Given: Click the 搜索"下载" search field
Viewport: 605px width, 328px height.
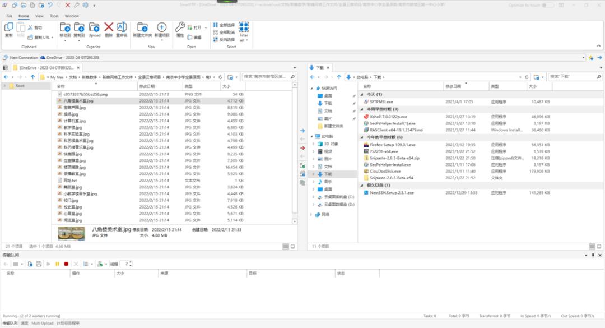Looking at the screenshot, I should 572,77.
